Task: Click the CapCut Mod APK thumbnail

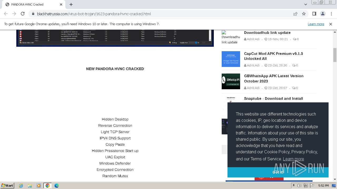Action: pyautogui.click(x=231, y=59)
